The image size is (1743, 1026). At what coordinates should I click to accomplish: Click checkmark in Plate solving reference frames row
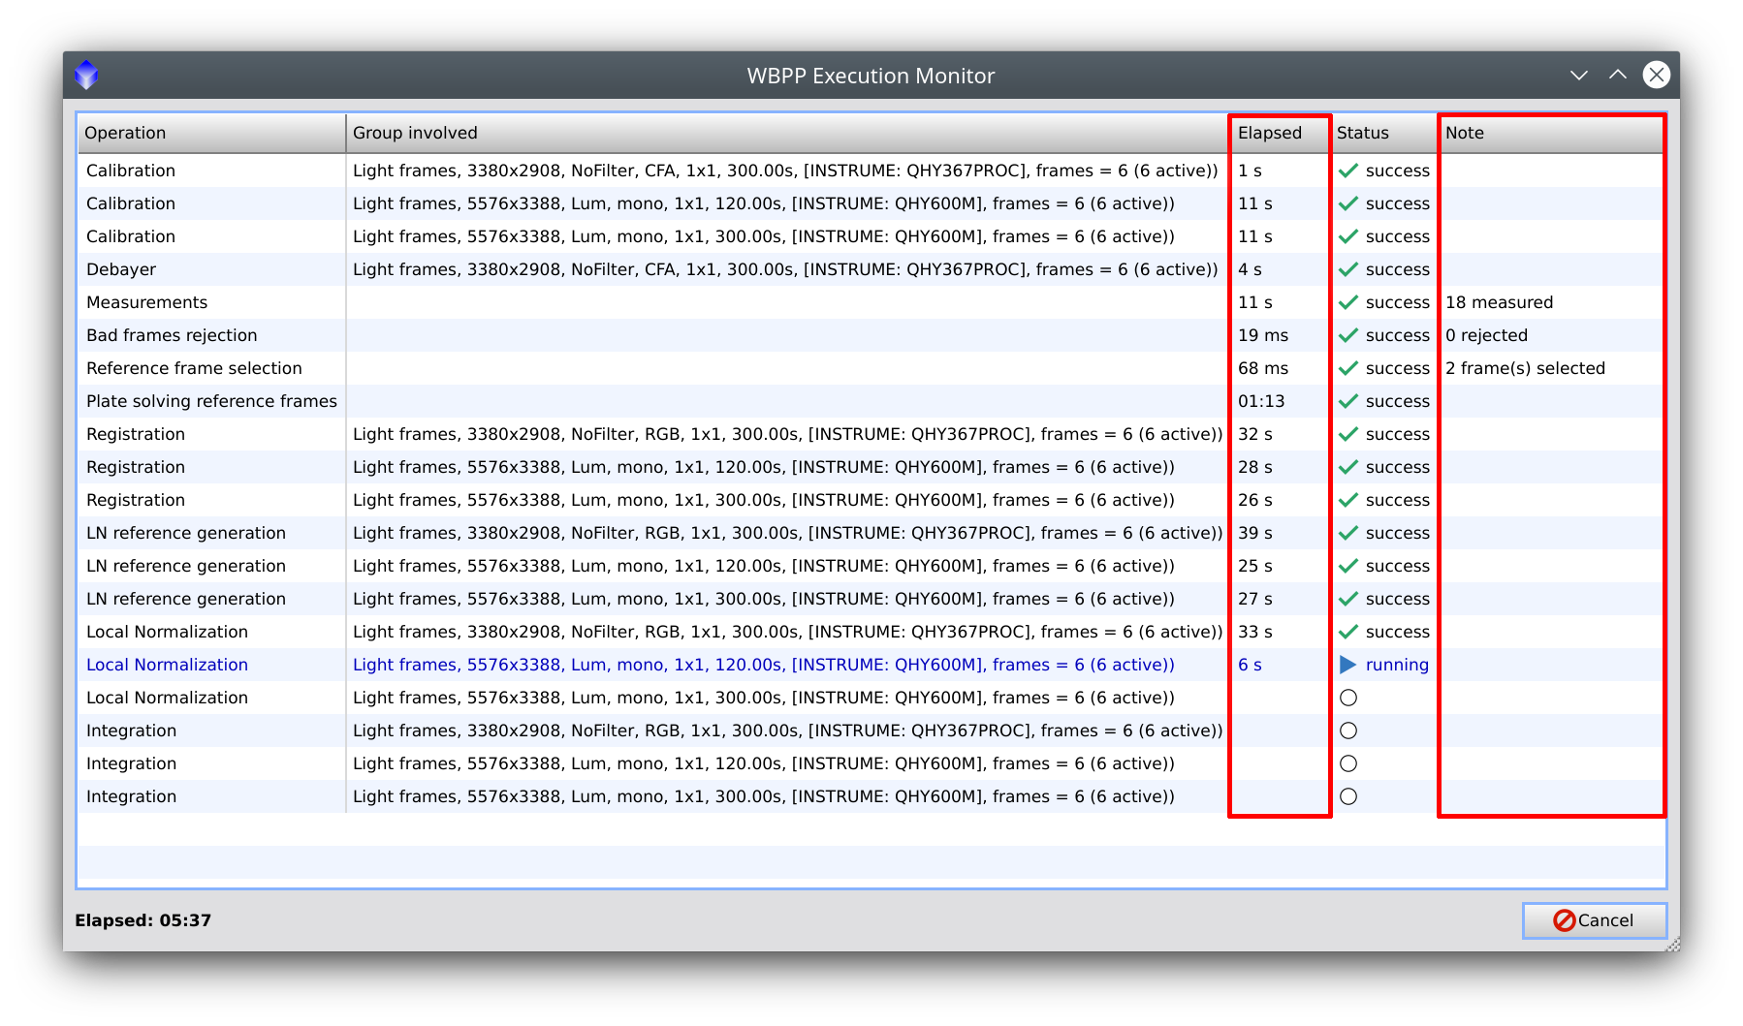pos(1348,401)
